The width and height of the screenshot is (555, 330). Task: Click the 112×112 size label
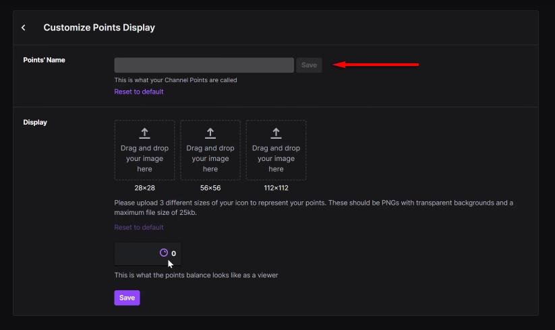276,188
